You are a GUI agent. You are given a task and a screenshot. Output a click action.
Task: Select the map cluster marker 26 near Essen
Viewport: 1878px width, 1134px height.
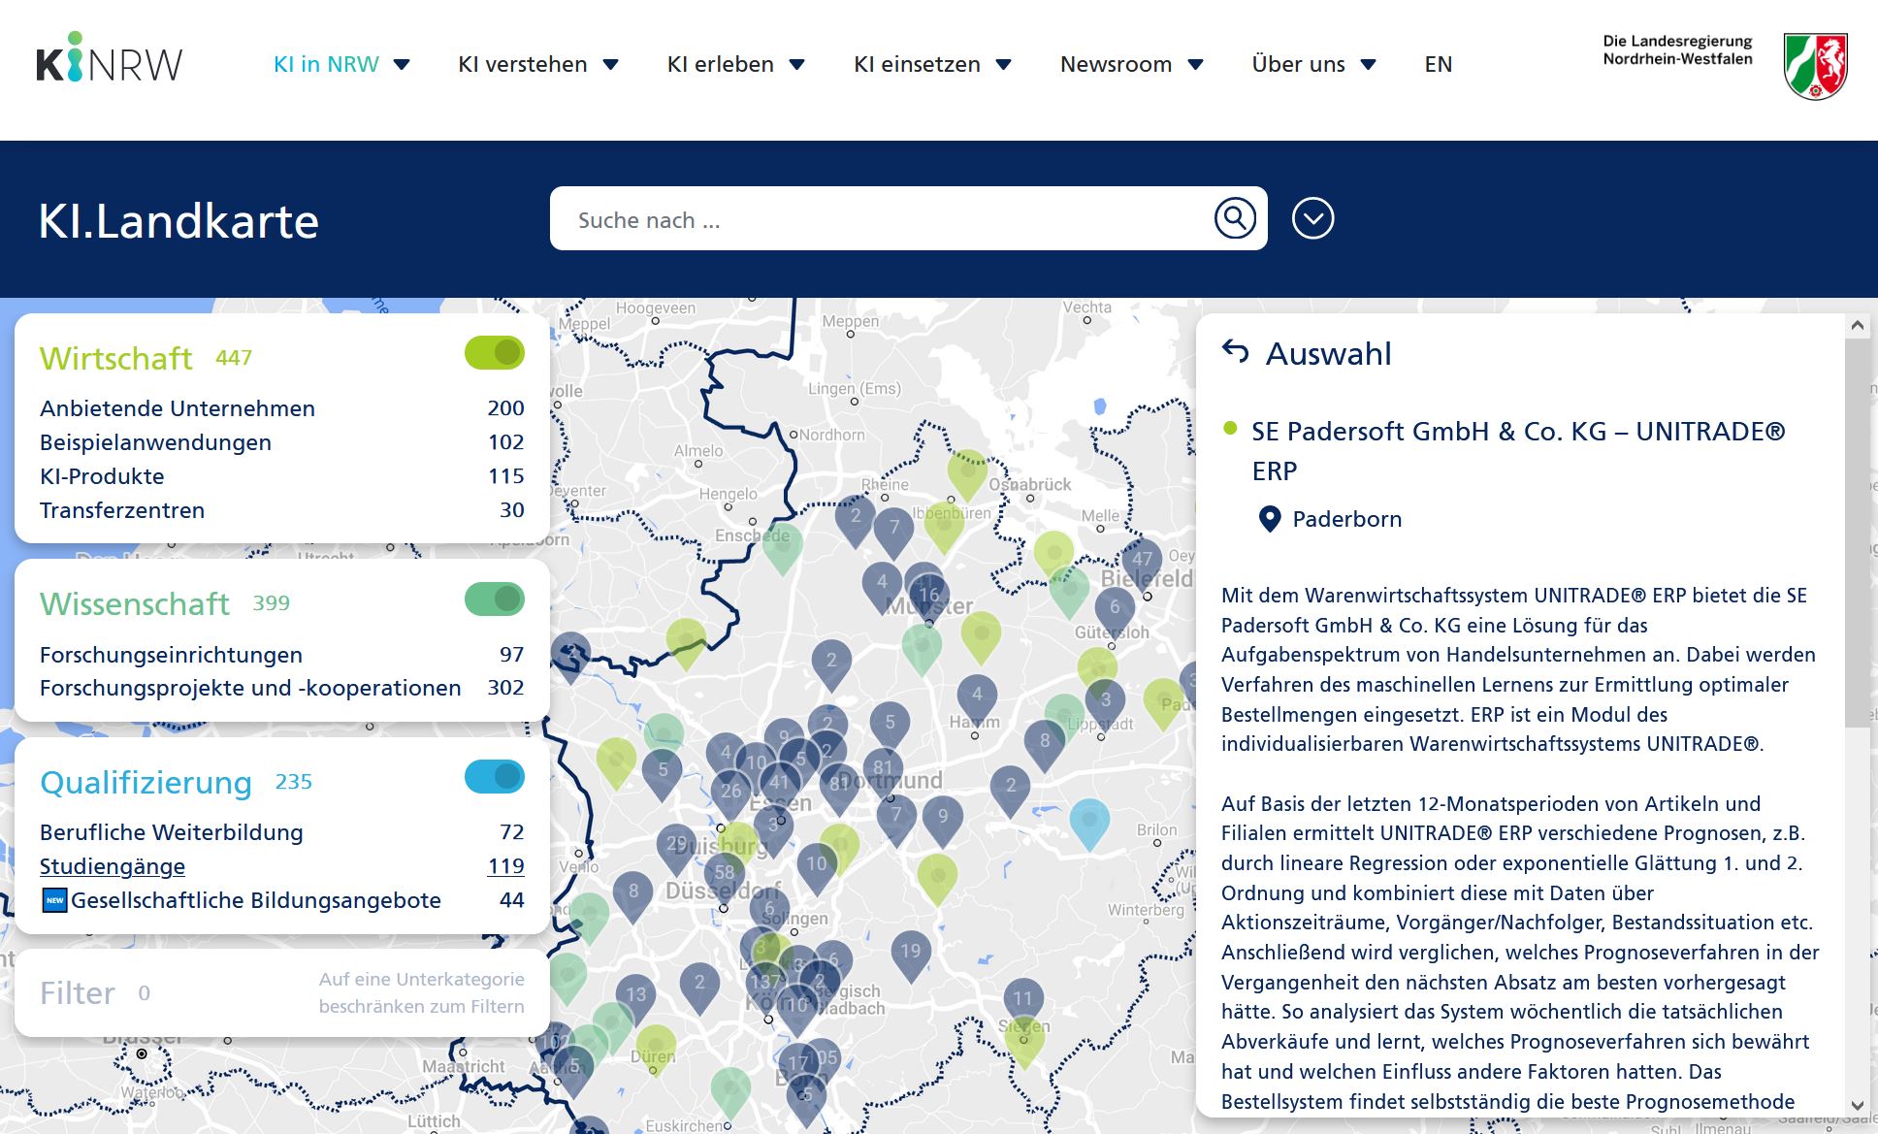pos(730,793)
